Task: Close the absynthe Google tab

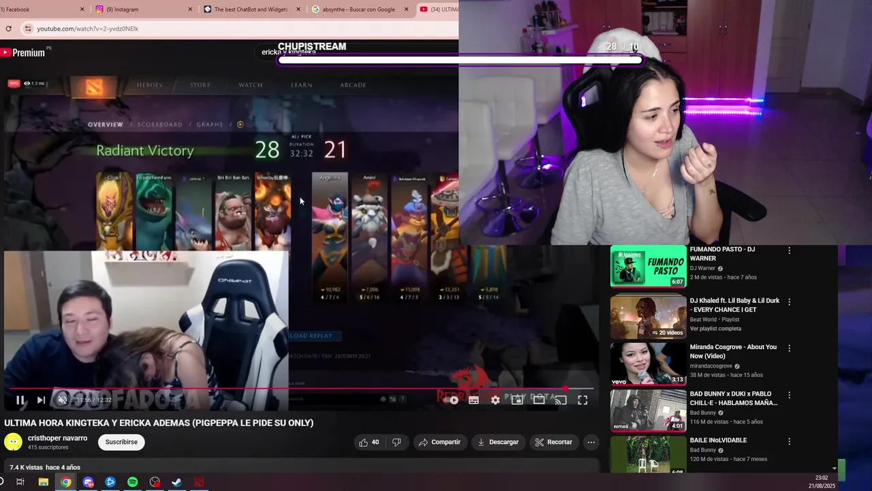Action: (407, 10)
